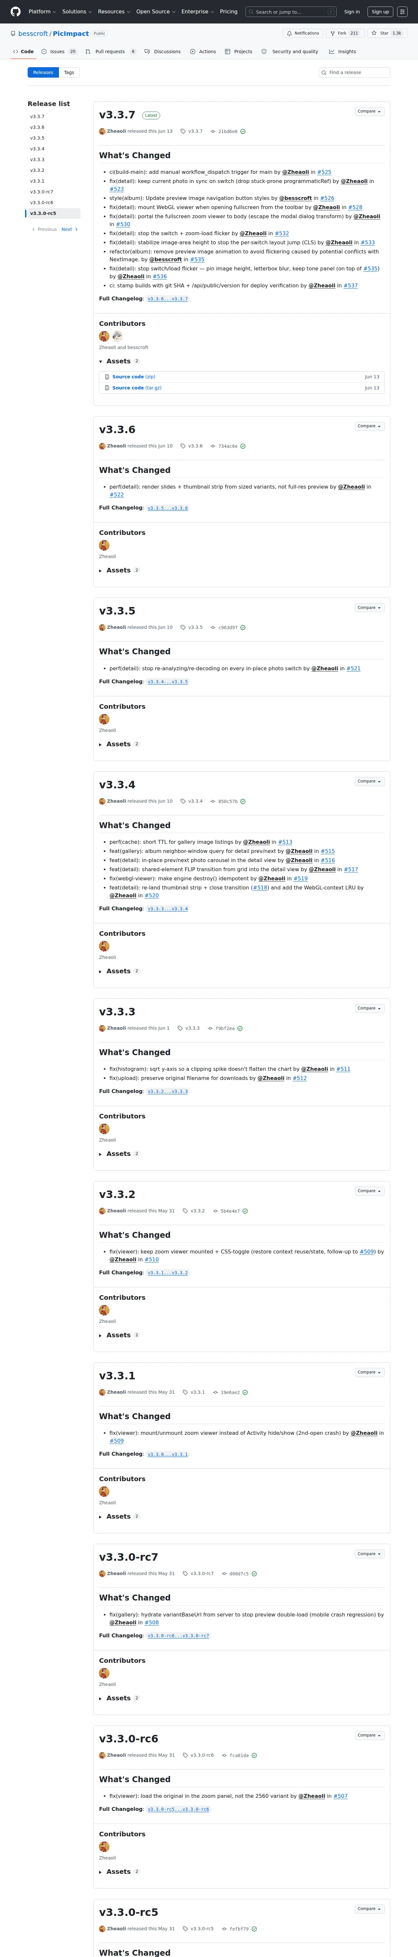Viewport: 418px width, 1957px height.
Task: Click Sign up button
Action: pos(380,11)
